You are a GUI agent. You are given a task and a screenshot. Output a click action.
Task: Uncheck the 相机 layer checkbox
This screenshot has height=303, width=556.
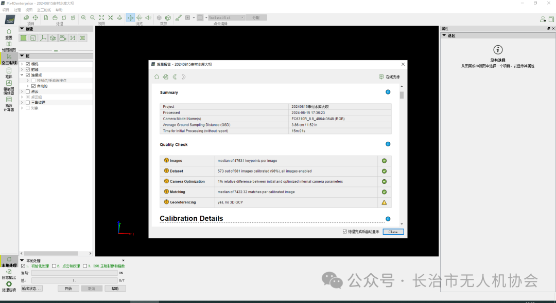click(x=28, y=64)
